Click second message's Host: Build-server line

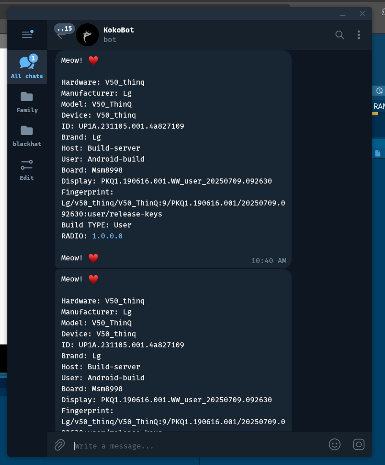pos(101,367)
